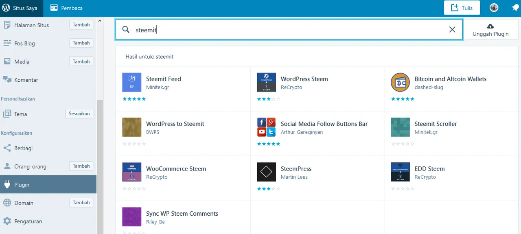Open the SteemPress plugin icon

tap(266, 172)
